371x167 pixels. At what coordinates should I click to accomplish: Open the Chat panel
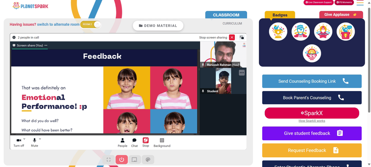click(134, 143)
